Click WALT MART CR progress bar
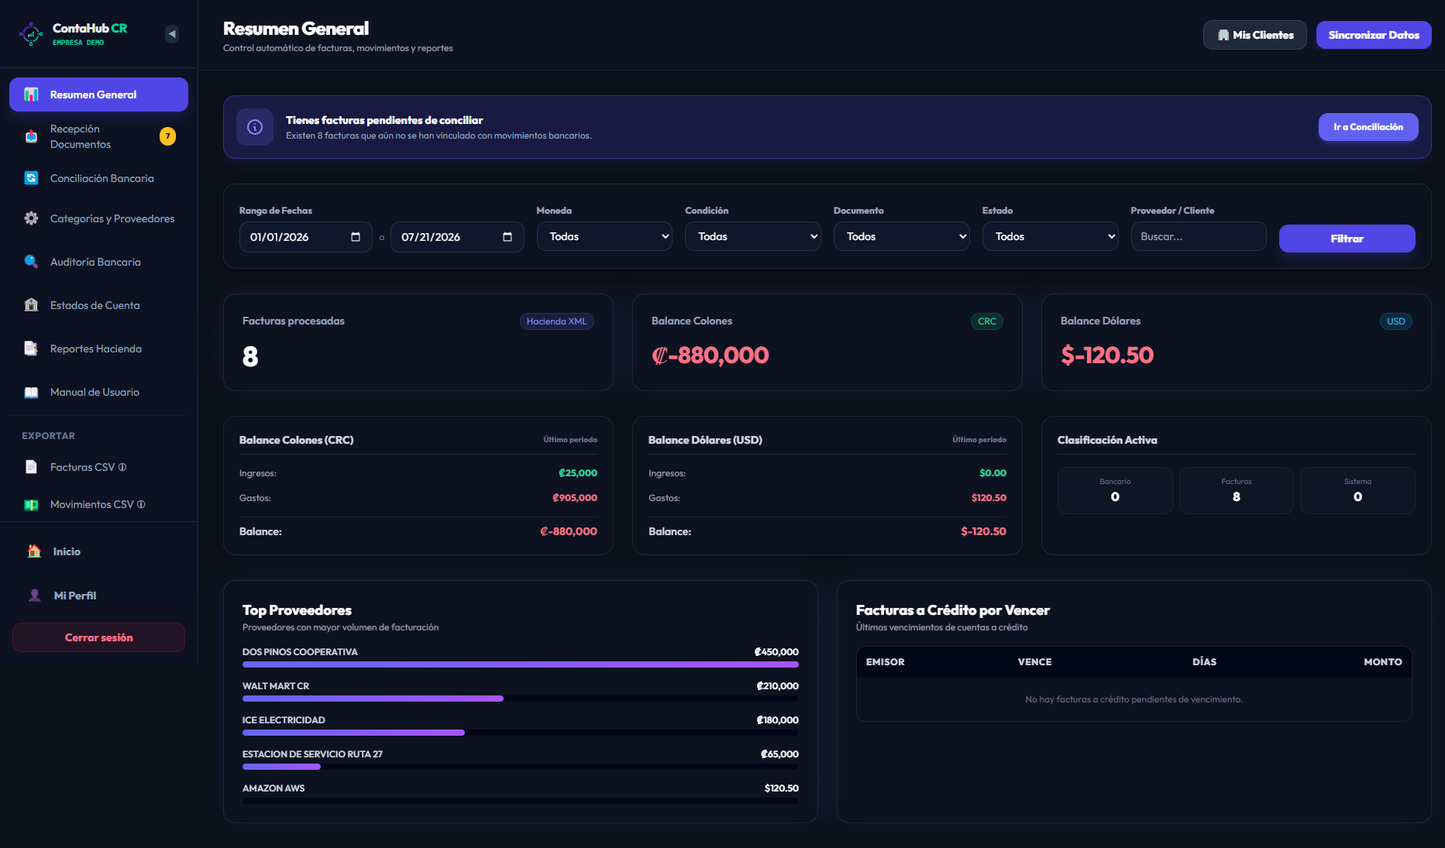1445x848 pixels. [x=521, y=699]
